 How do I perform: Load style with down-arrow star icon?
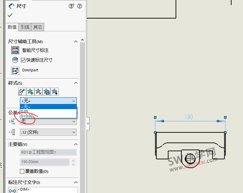tap(55, 92)
